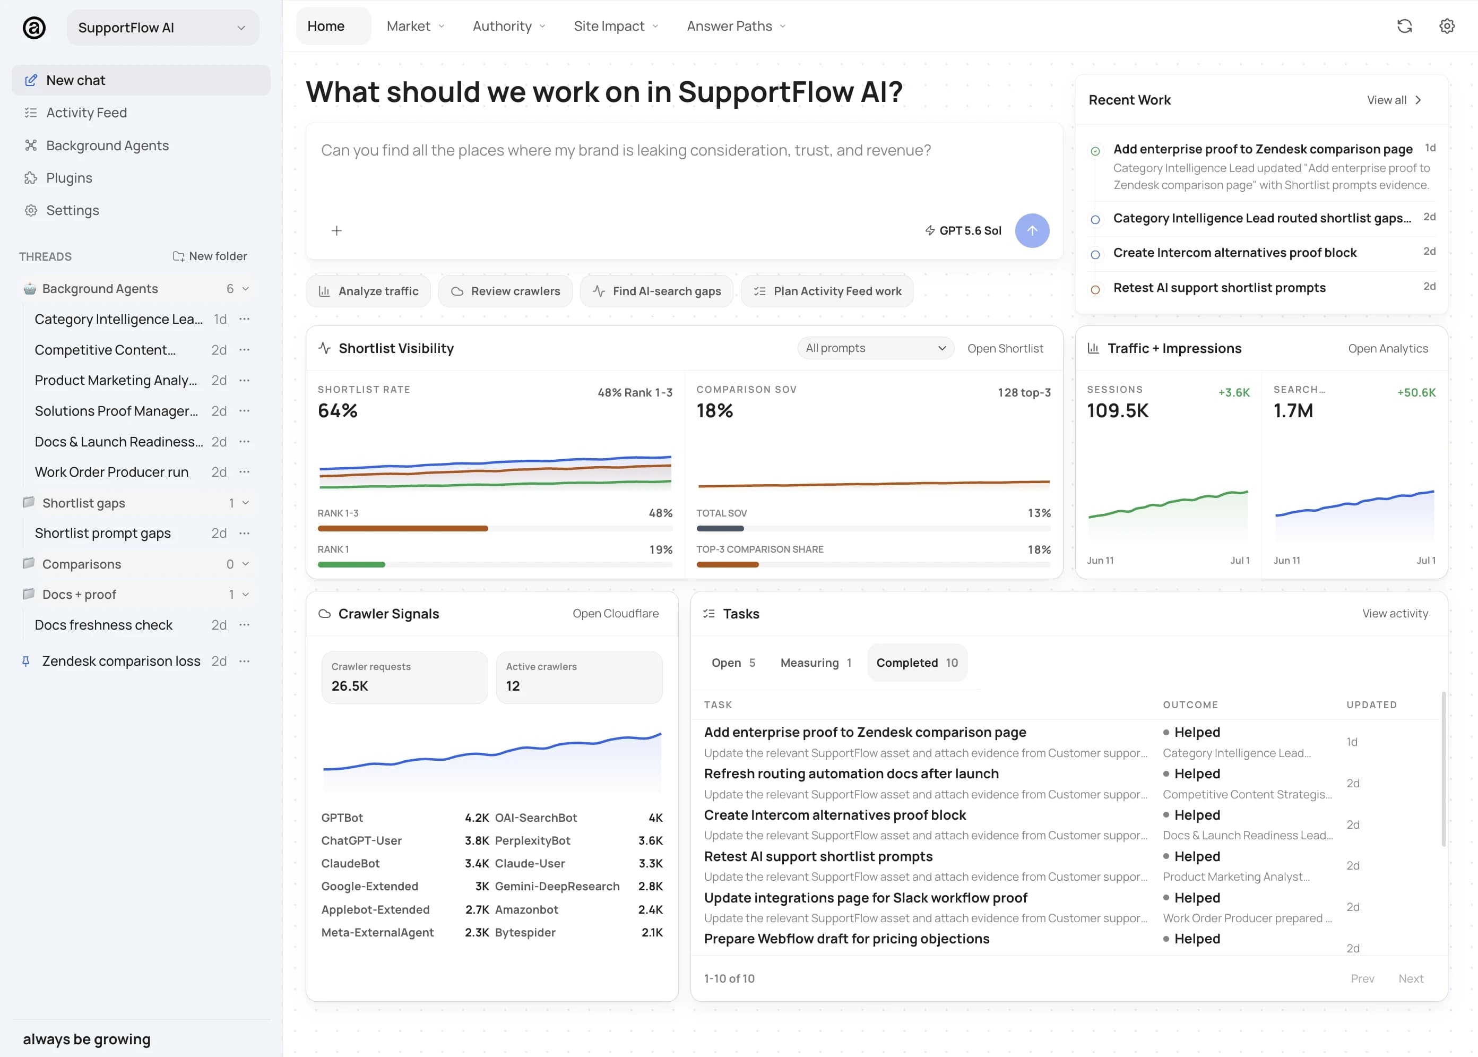The image size is (1478, 1057).
Task: Click the View activity link
Action: 1395,613
